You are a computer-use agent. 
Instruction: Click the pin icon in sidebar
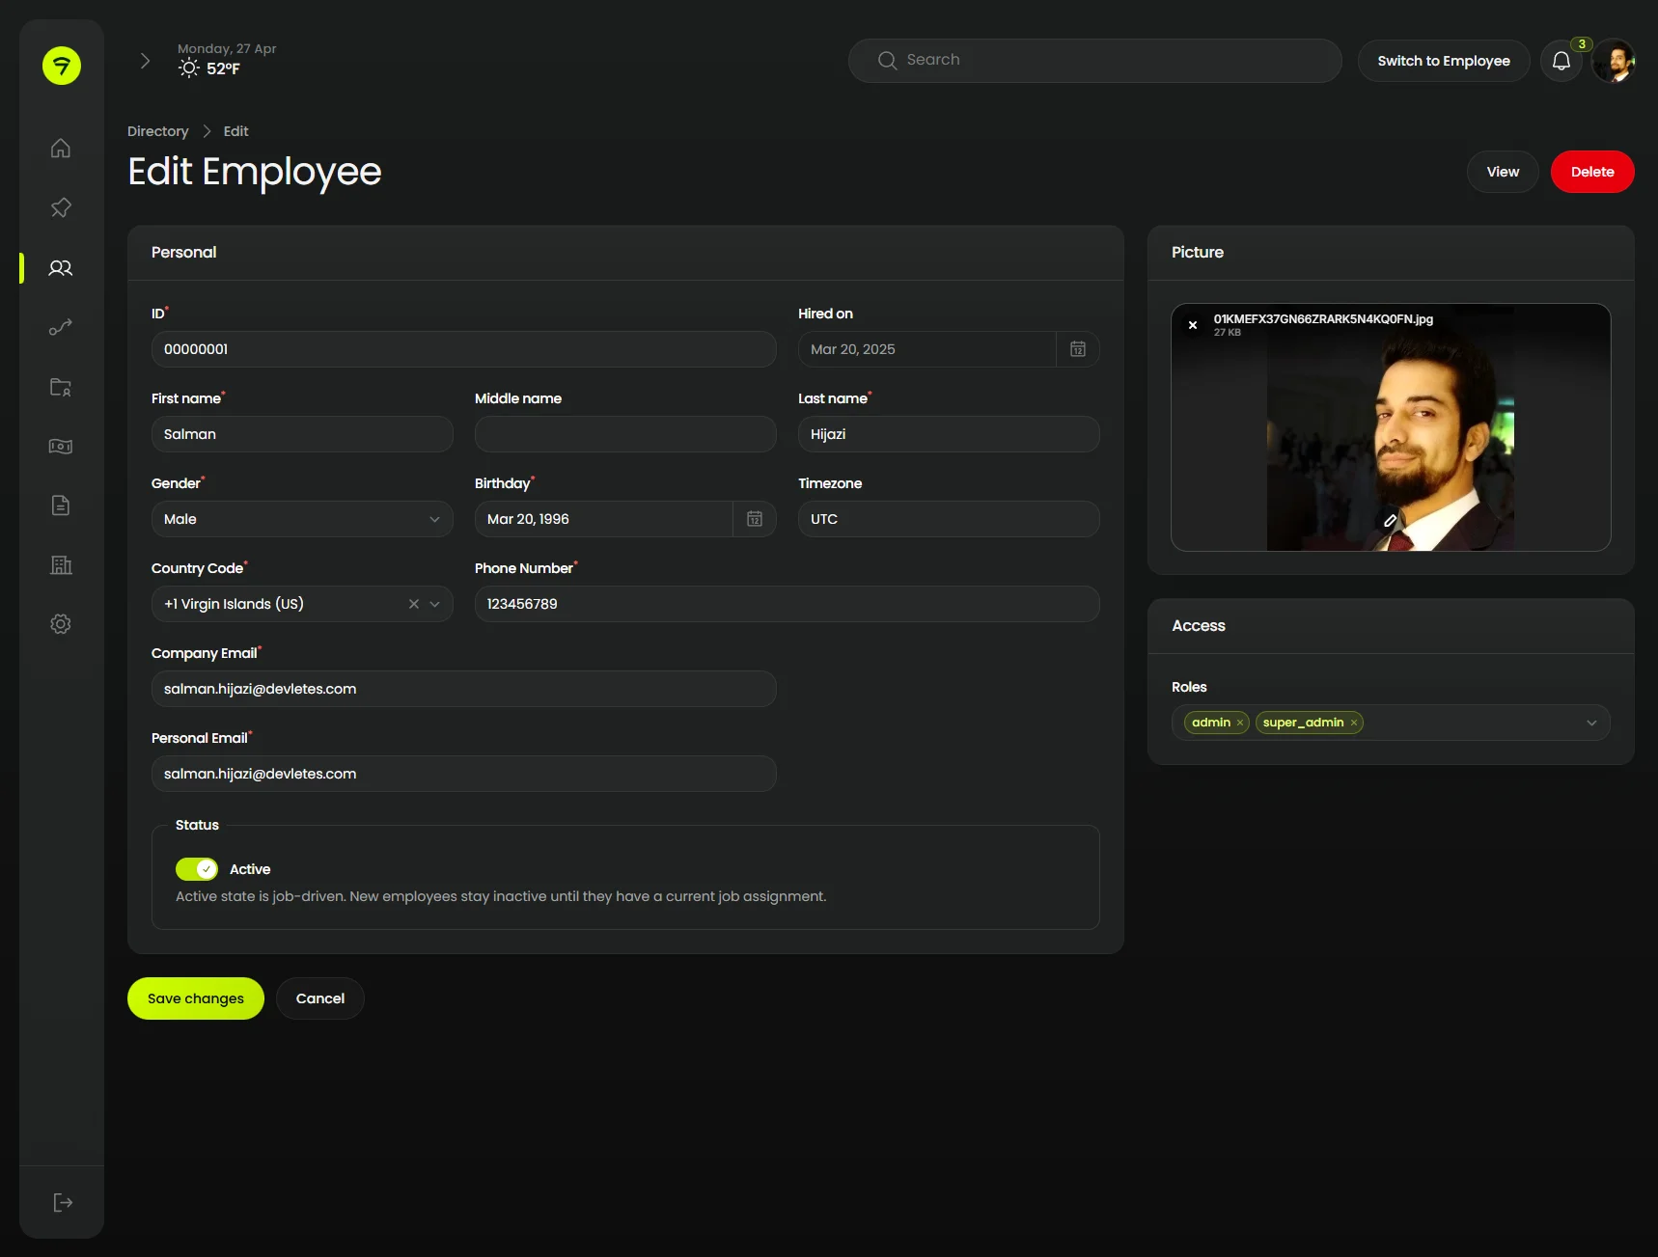tap(61, 208)
